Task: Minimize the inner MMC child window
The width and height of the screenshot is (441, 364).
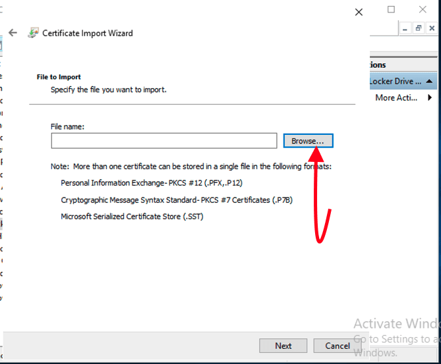Action: pos(405,28)
